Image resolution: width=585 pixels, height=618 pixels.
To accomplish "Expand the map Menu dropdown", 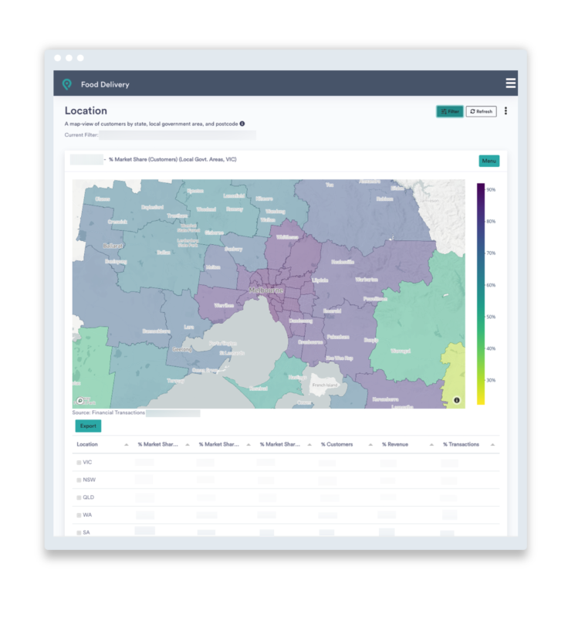I will (489, 161).
